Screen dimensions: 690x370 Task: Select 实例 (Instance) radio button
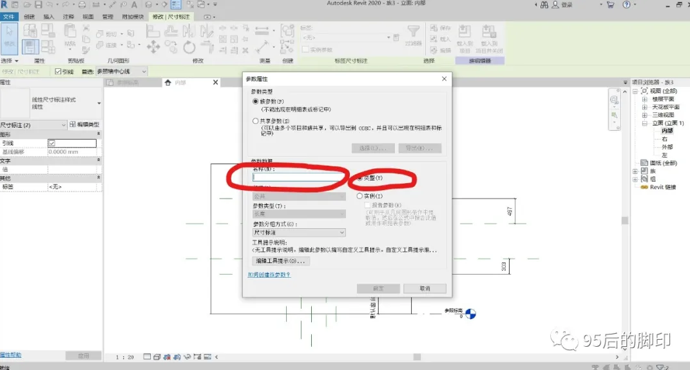click(359, 196)
